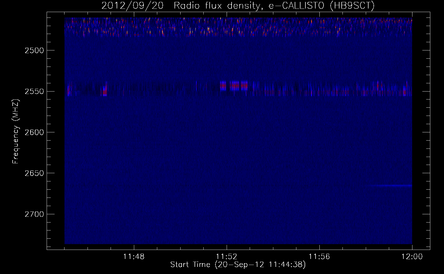Click the 11:52 time axis label
This screenshot has height=274, width=444.
[x=227, y=257]
